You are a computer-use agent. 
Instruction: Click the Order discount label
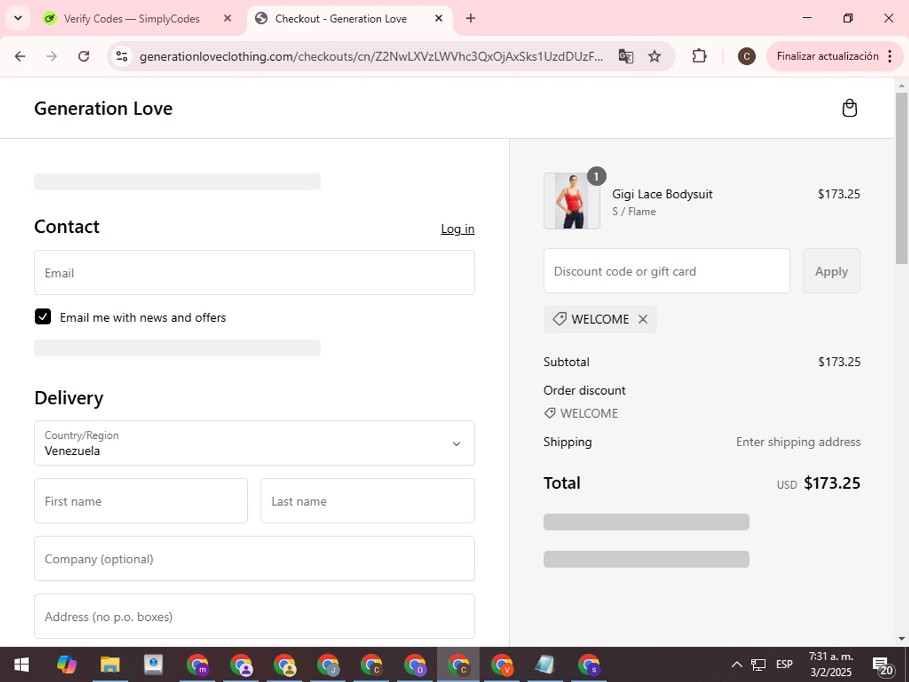tap(584, 390)
